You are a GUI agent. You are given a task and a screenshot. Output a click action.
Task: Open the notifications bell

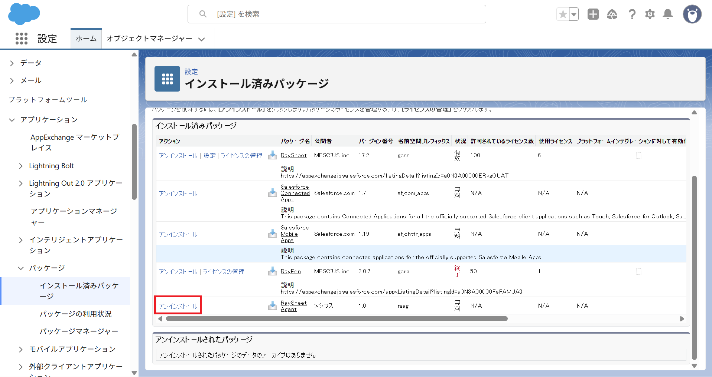pyautogui.click(x=668, y=14)
